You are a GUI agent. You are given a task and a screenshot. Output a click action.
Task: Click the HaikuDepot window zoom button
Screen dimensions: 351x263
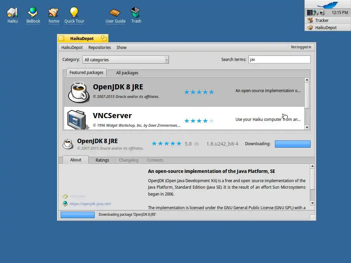(x=104, y=38)
